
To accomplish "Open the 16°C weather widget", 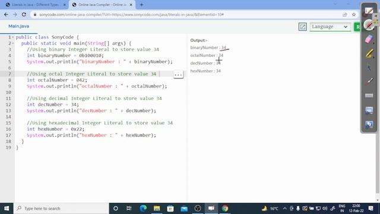I will [x=270, y=209].
